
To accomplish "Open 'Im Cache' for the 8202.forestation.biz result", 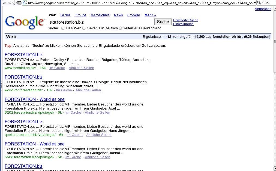I will [x=73, y=113].
